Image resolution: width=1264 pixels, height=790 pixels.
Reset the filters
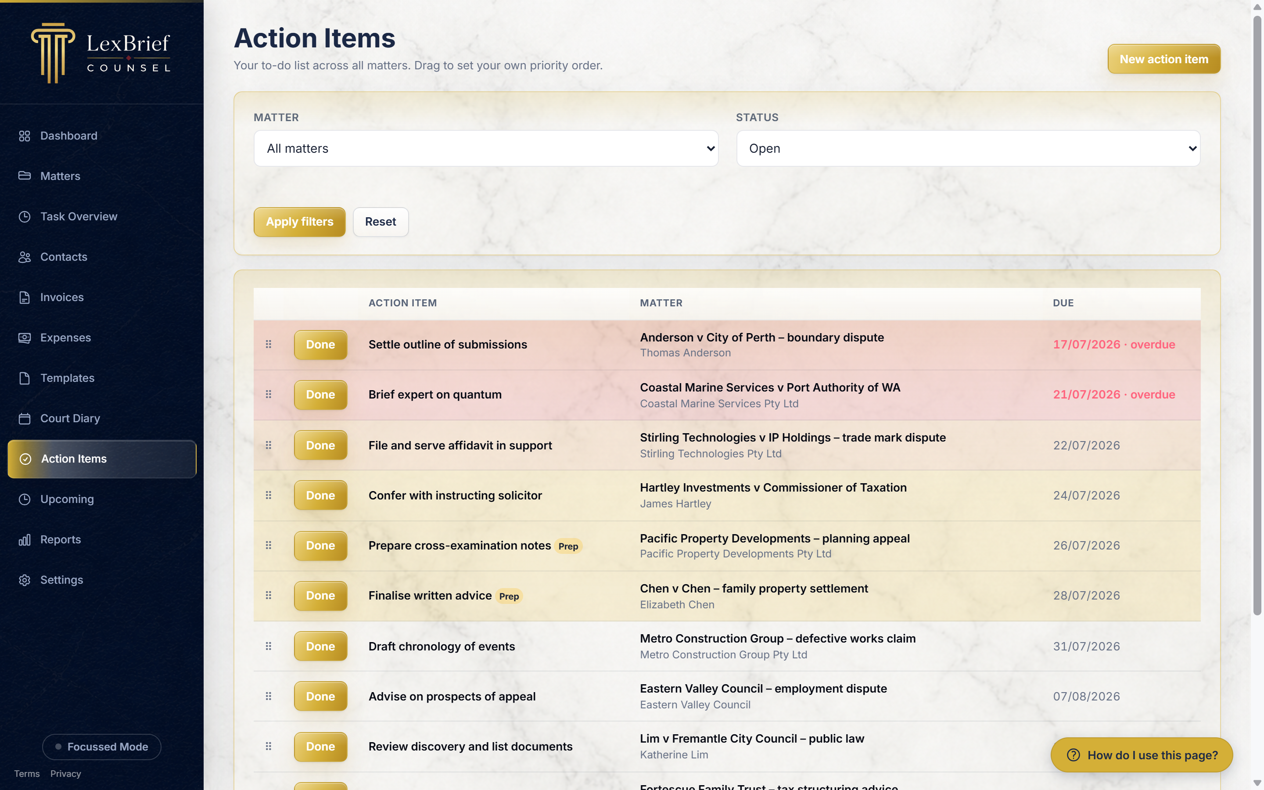380,222
